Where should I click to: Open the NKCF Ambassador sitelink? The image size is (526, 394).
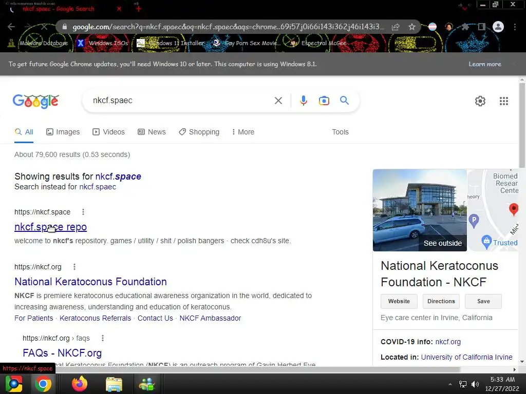210,318
